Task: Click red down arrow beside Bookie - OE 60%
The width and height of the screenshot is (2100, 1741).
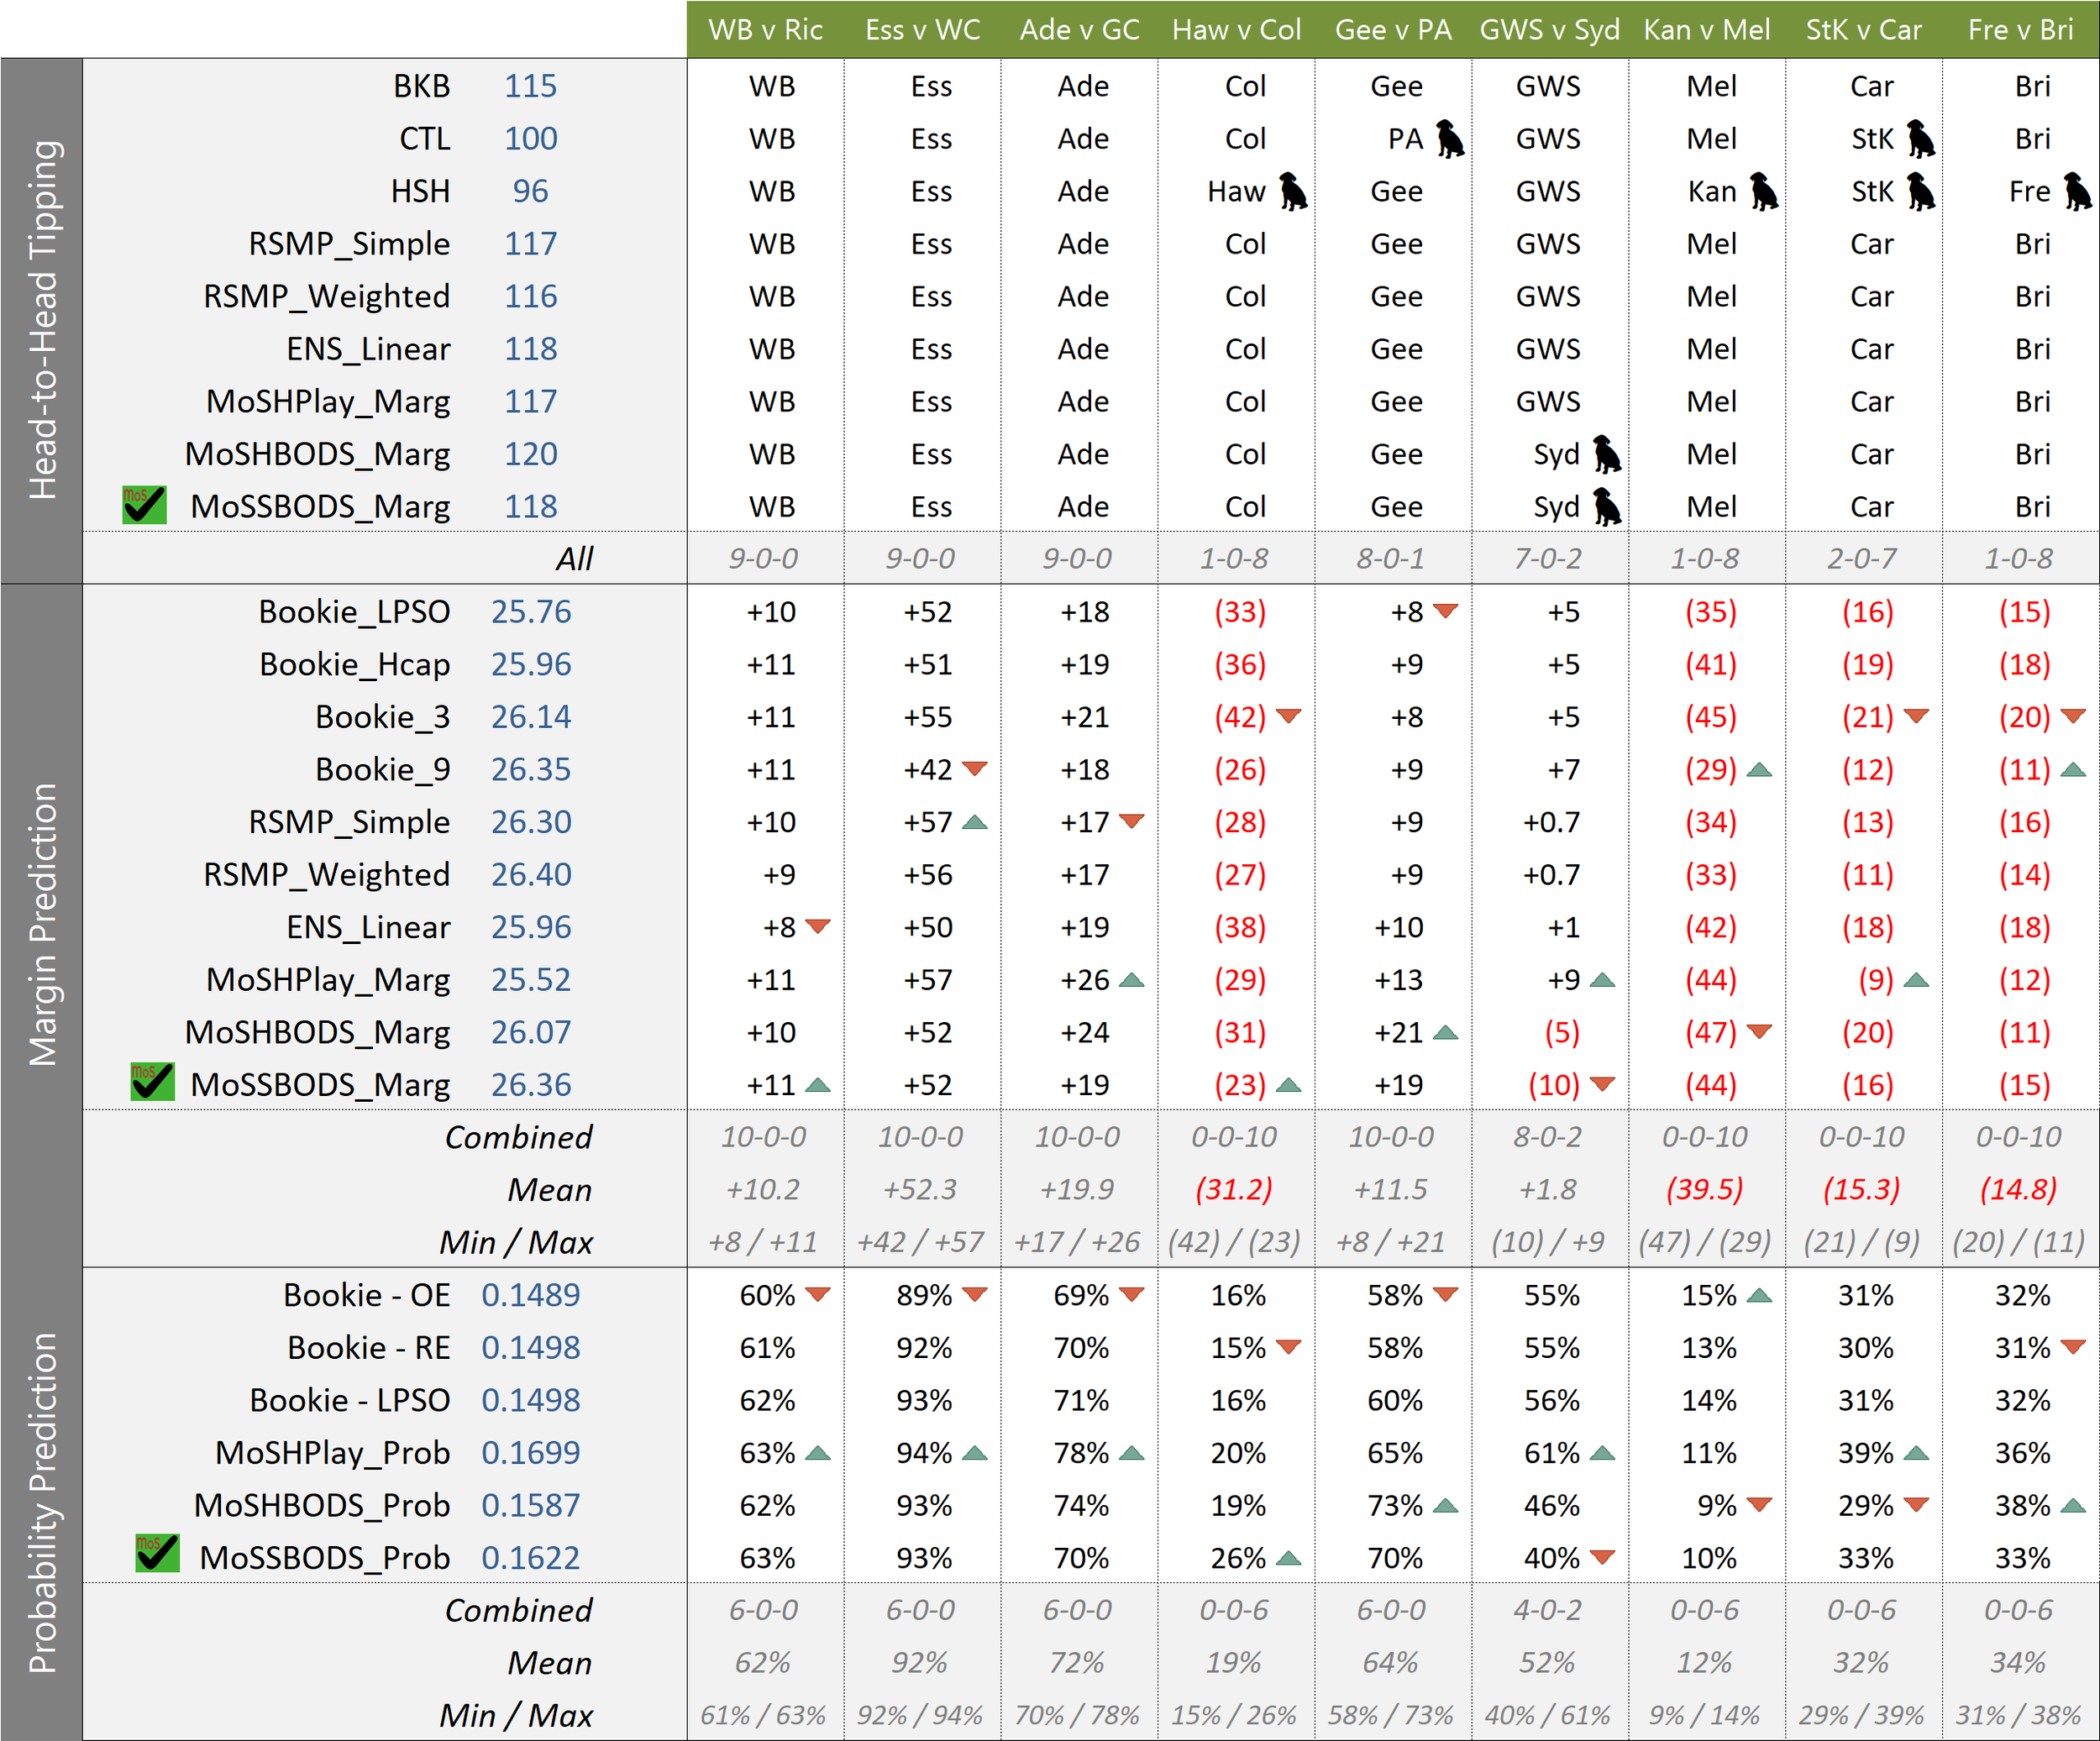Action: click(x=817, y=1294)
